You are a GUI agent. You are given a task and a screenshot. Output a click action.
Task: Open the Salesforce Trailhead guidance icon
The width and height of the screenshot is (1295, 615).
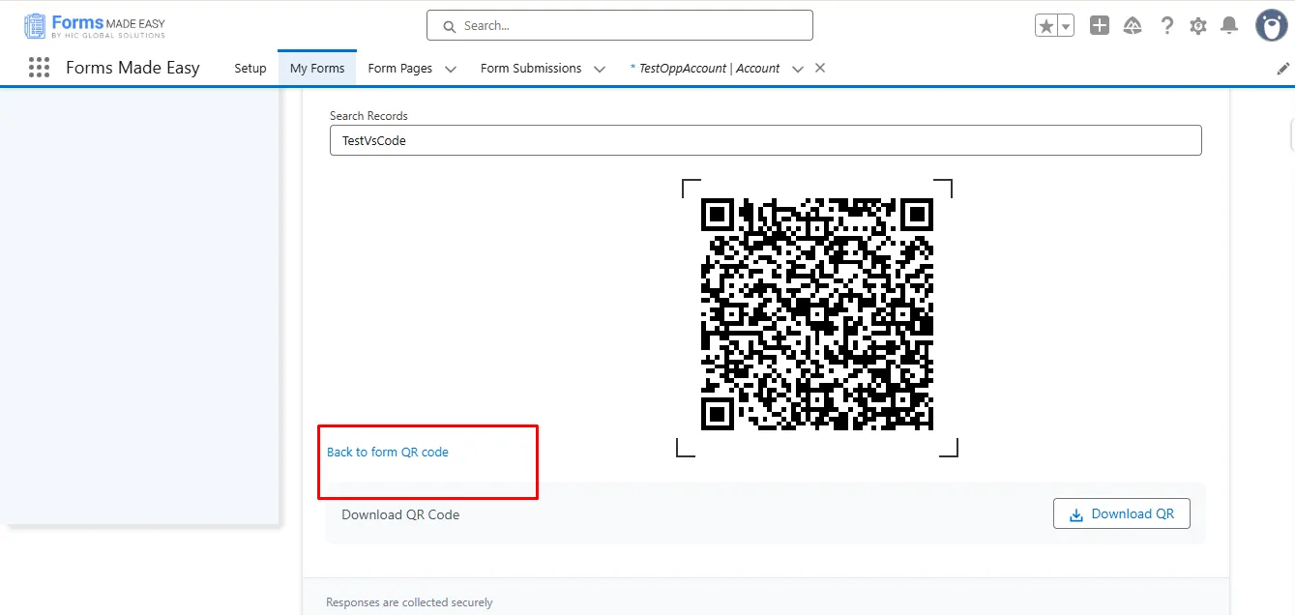point(1133,26)
